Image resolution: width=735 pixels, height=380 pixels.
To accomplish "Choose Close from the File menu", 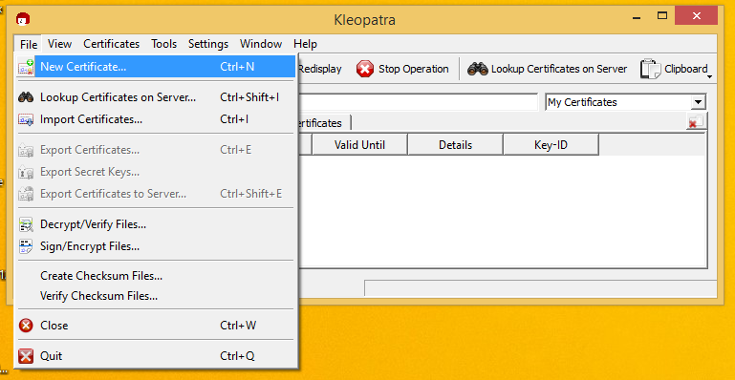I will click(156, 326).
